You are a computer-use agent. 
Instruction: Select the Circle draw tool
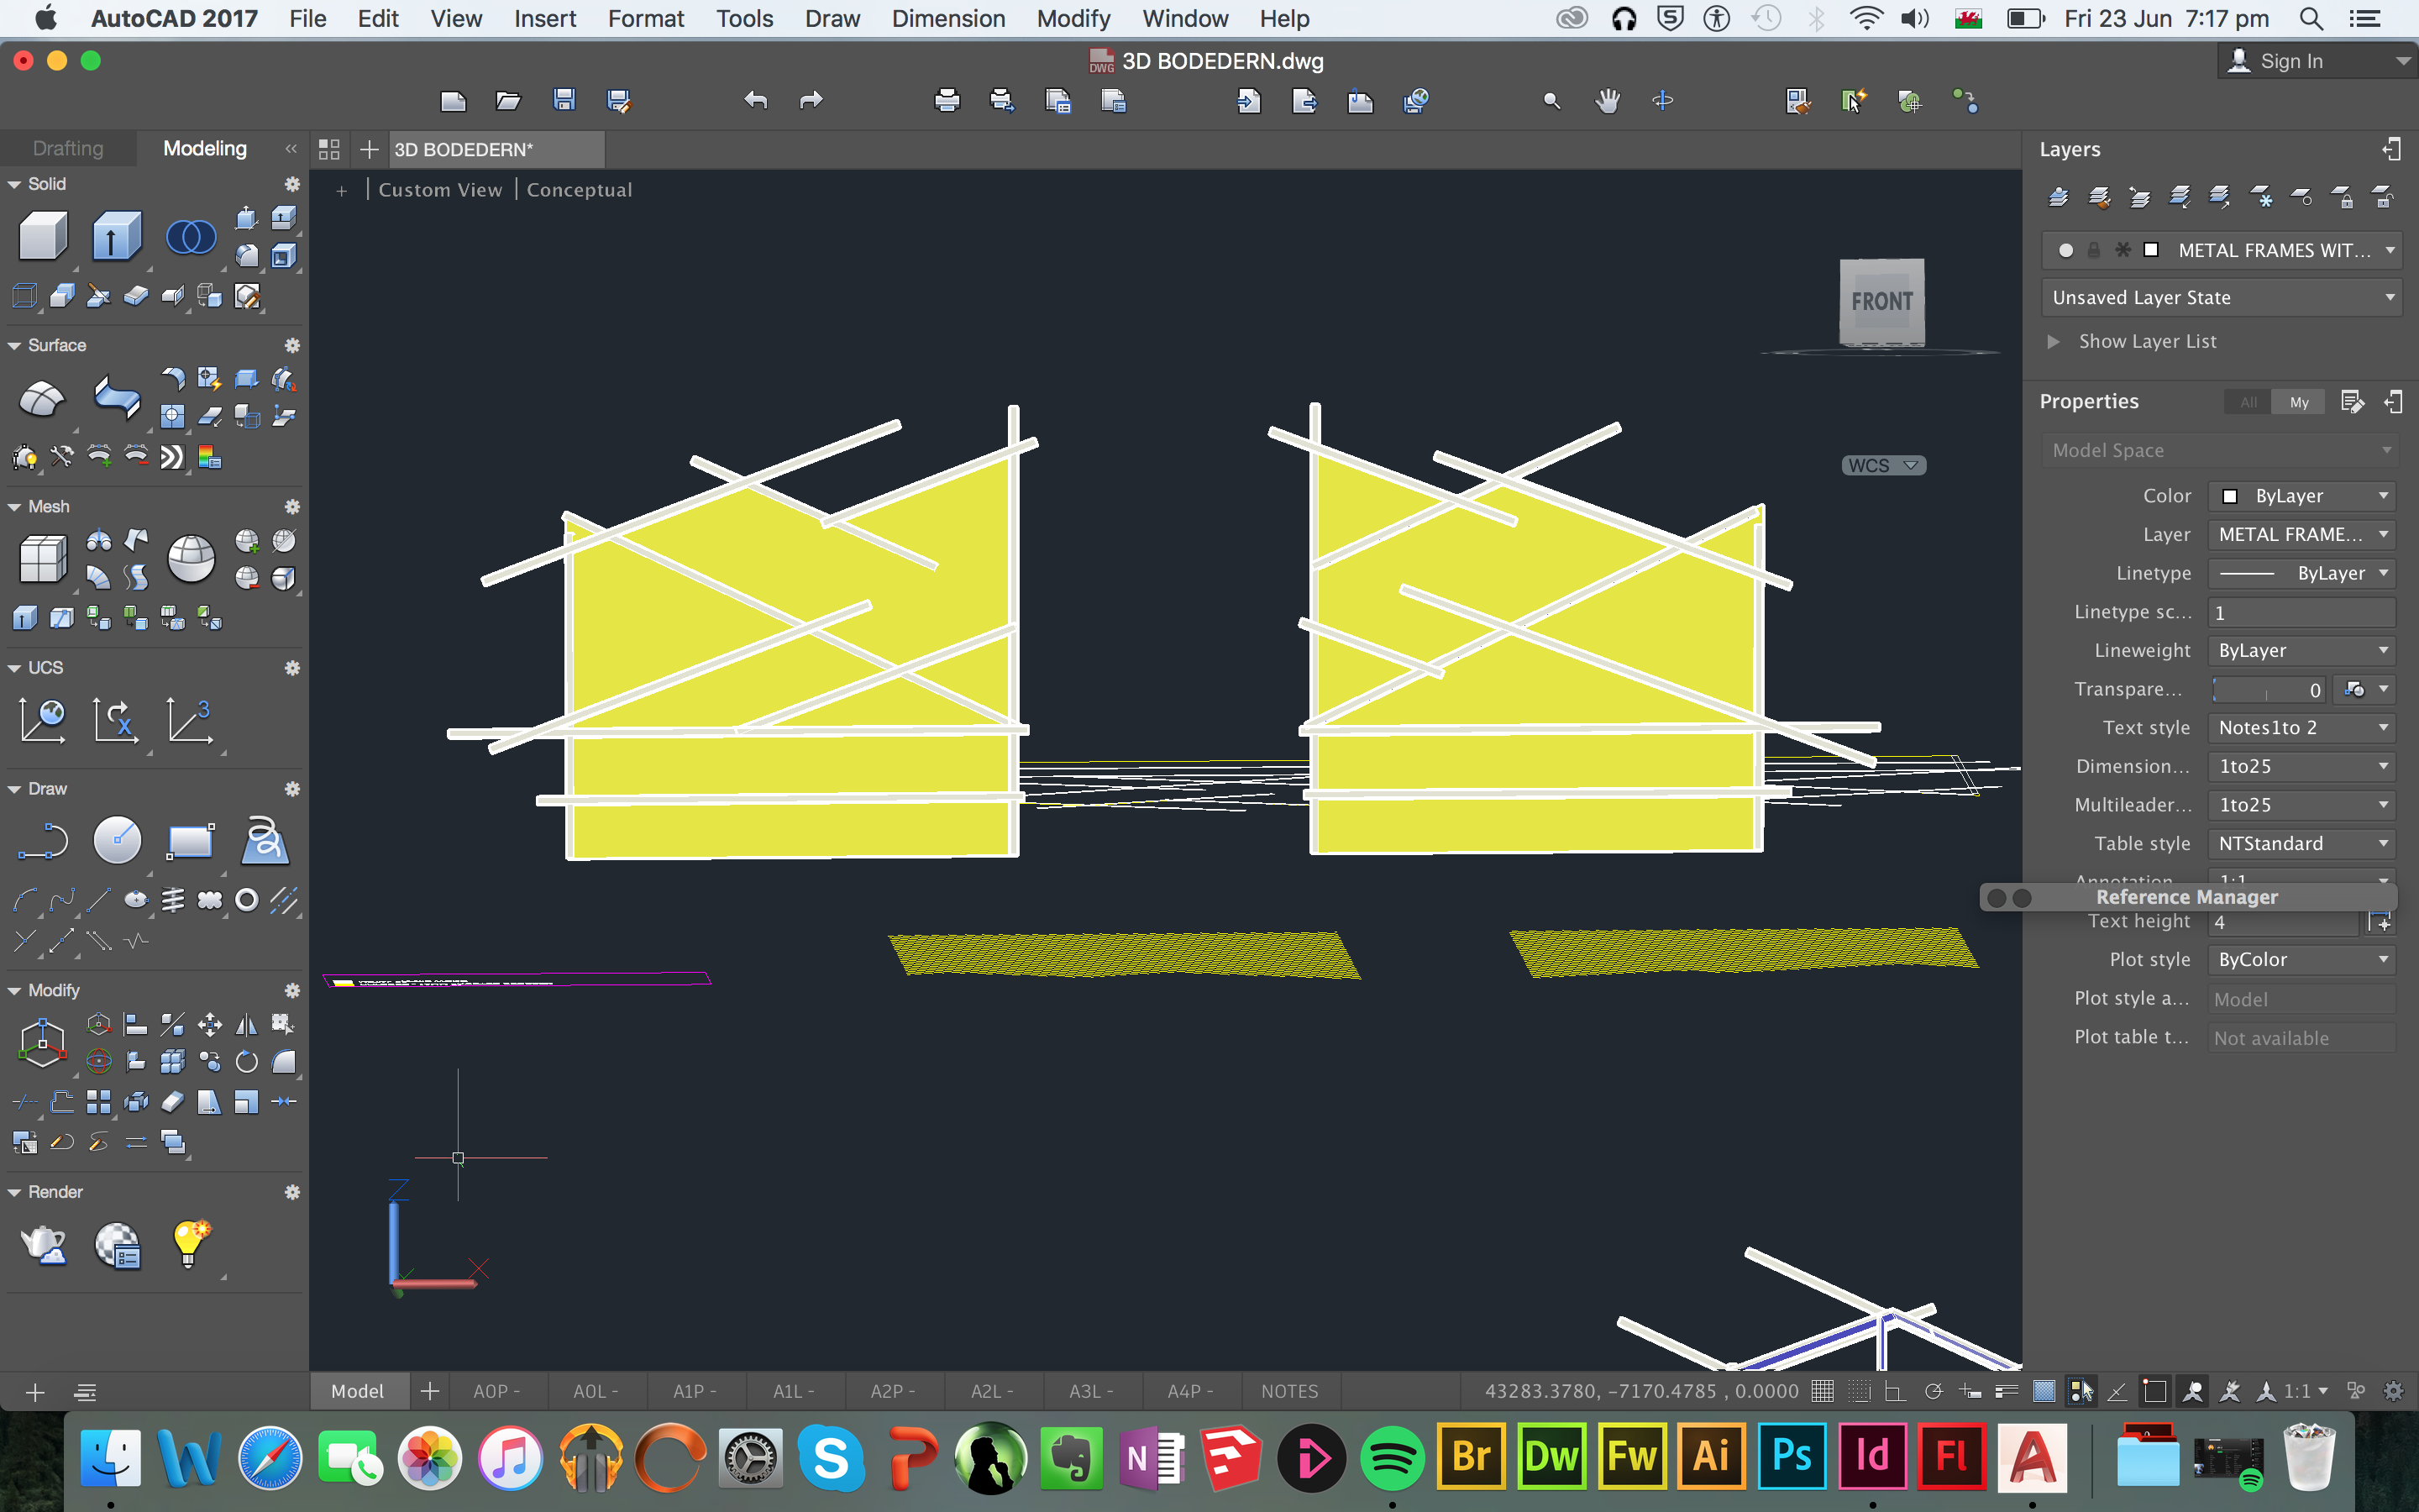[116, 840]
